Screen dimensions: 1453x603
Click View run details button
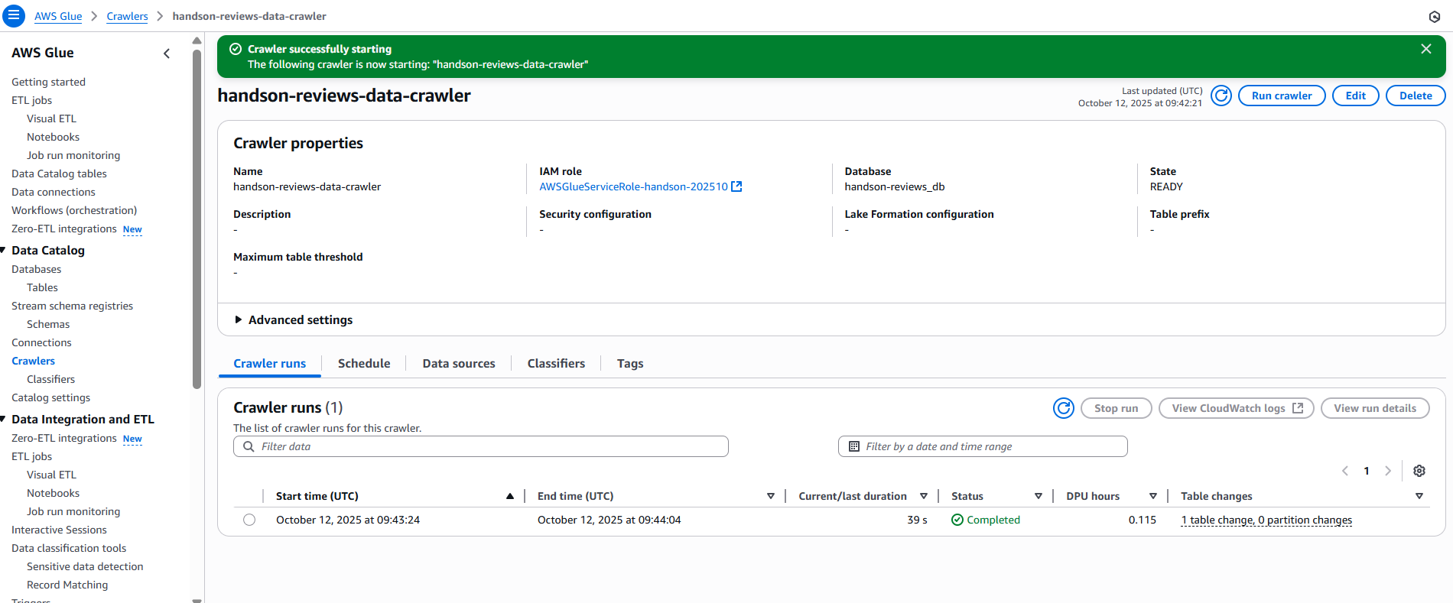point(1375,408)
